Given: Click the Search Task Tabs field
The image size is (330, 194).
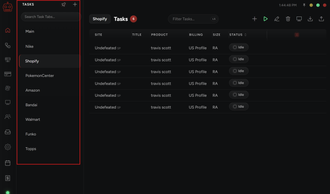Looking at the screenshot, I should pos(50,17).
